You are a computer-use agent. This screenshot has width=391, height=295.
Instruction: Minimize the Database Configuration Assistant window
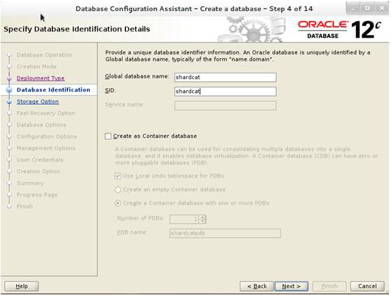pos(353,8)
